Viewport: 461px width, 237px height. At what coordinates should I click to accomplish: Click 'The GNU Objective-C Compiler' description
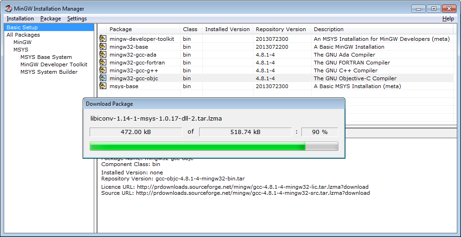355,78
